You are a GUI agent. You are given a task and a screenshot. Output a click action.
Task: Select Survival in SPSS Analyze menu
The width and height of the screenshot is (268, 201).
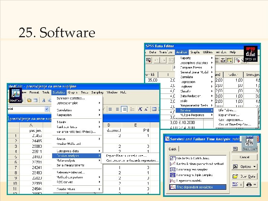pos(195,110)
